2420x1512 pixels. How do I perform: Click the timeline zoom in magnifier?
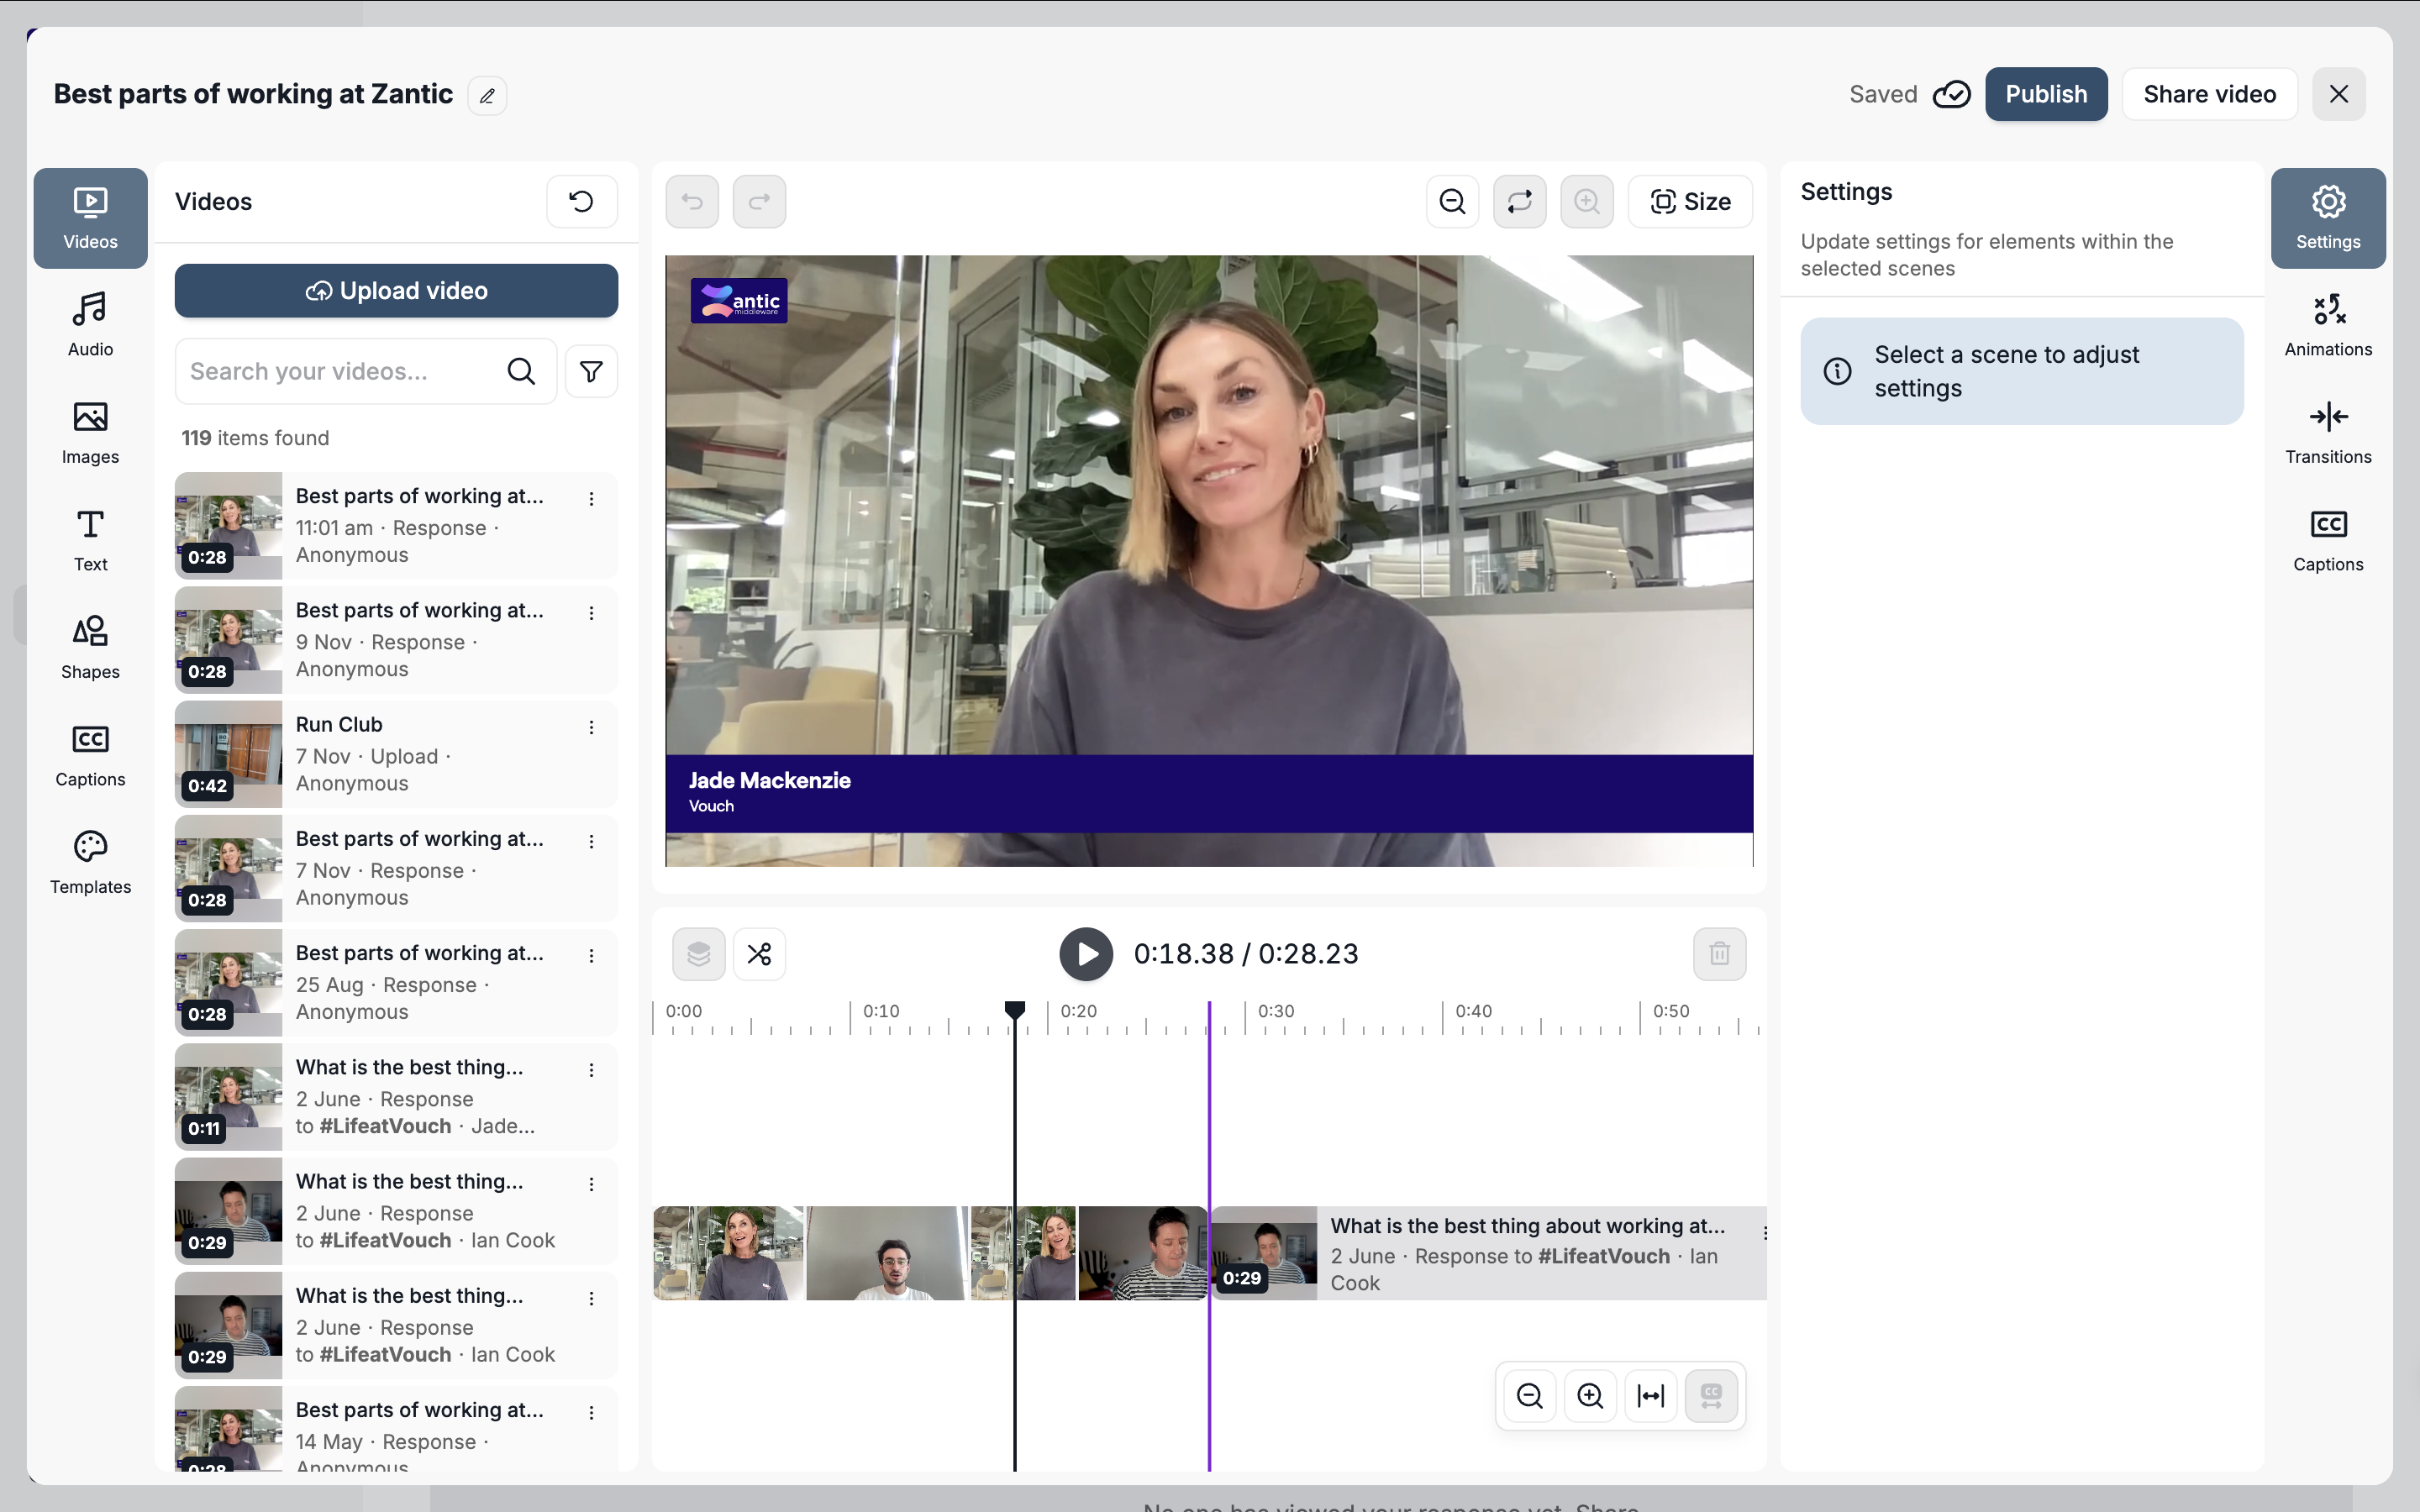(1590, 1395)
